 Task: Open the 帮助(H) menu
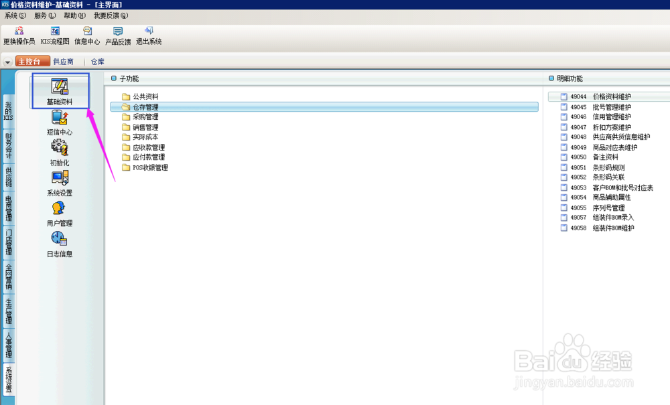click(75, 15)
